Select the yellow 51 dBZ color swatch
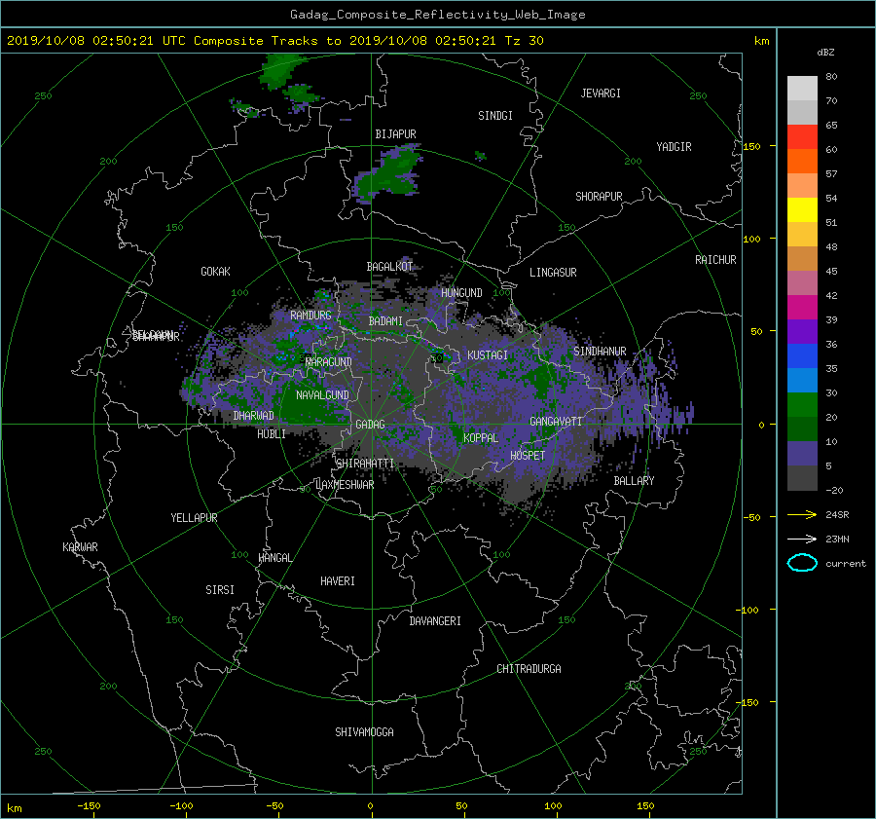Screen dimensions: 876x819 [802, 209]
